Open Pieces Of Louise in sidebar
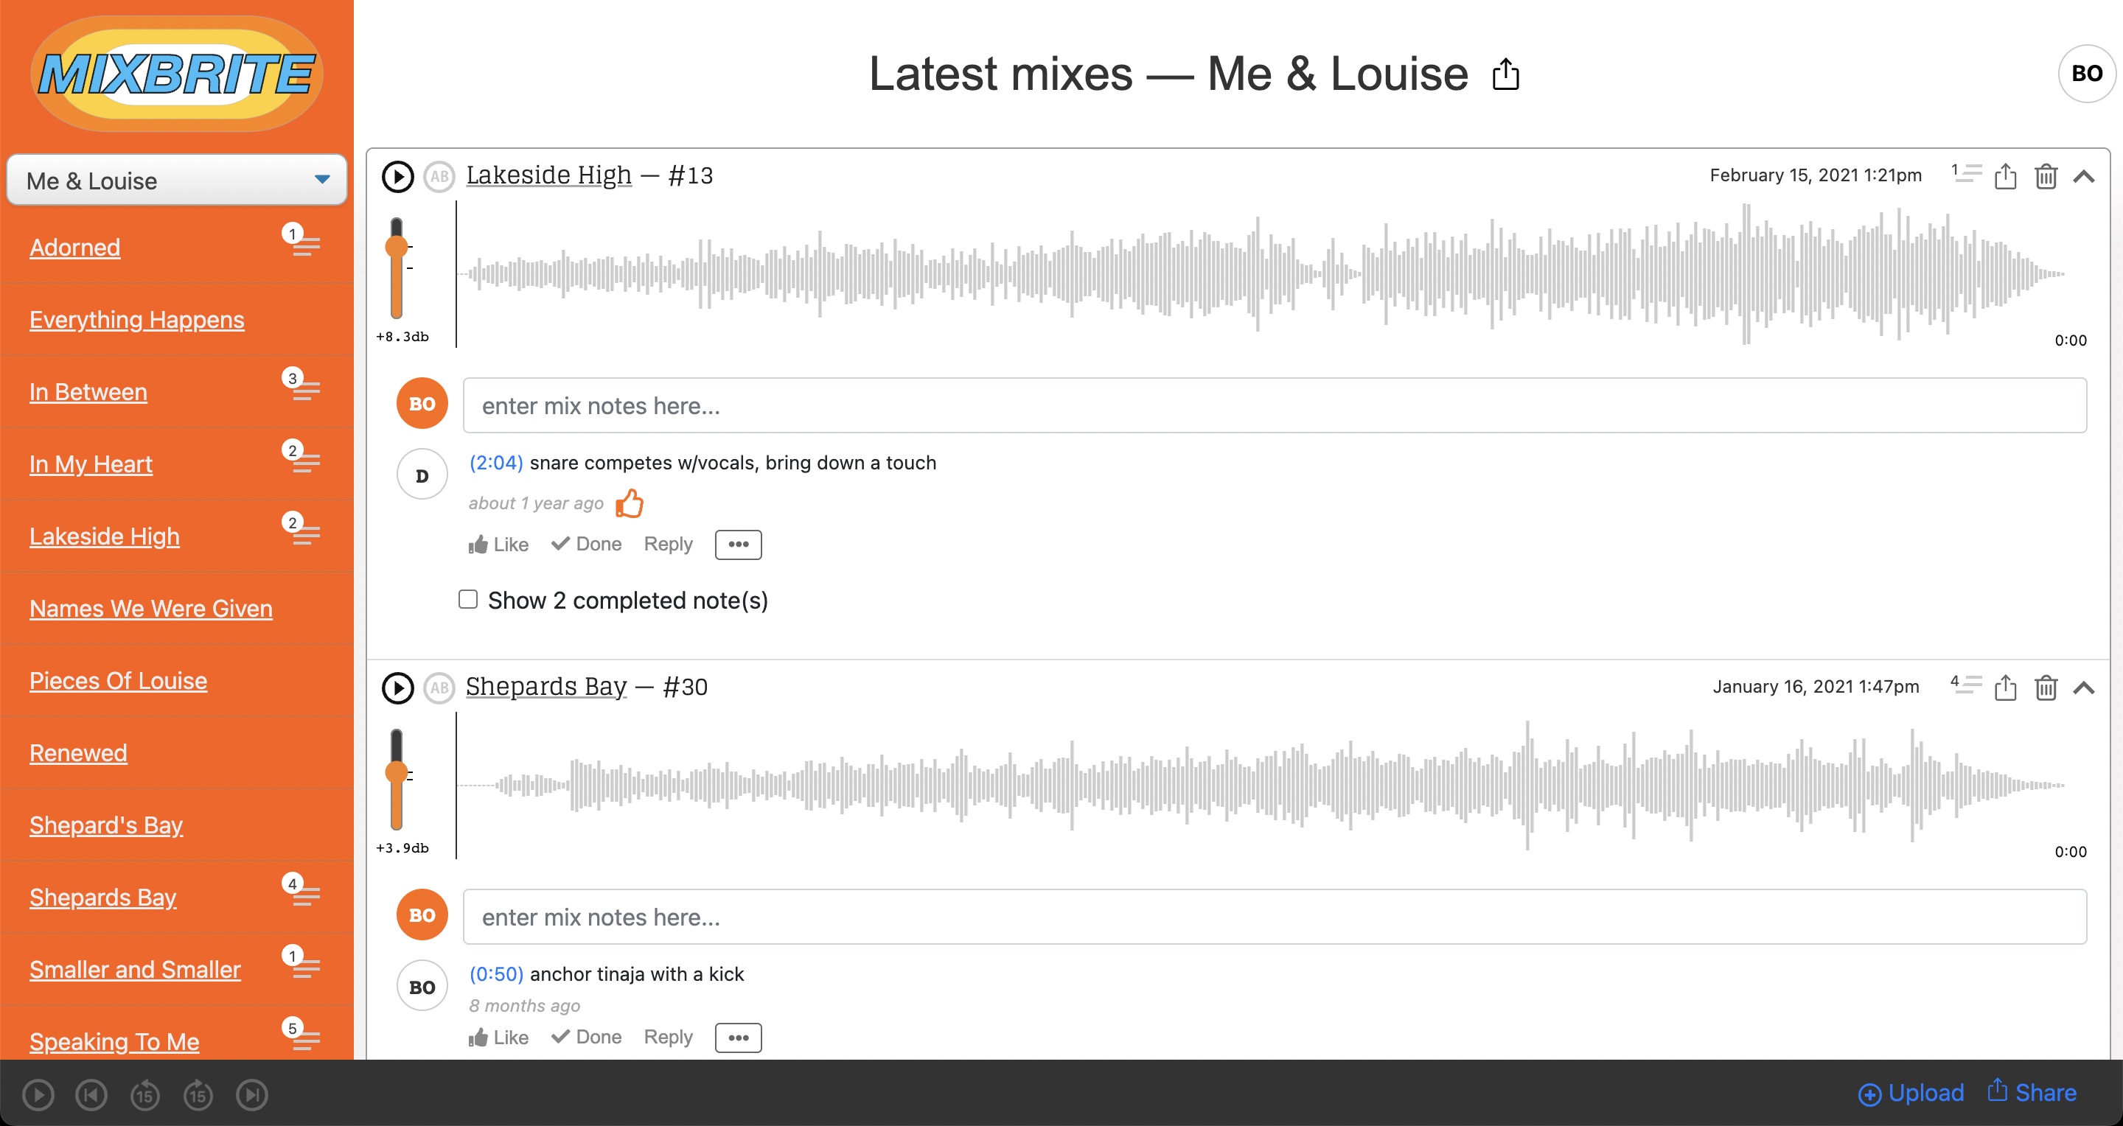The image size is (2123, 1126). 118,680
